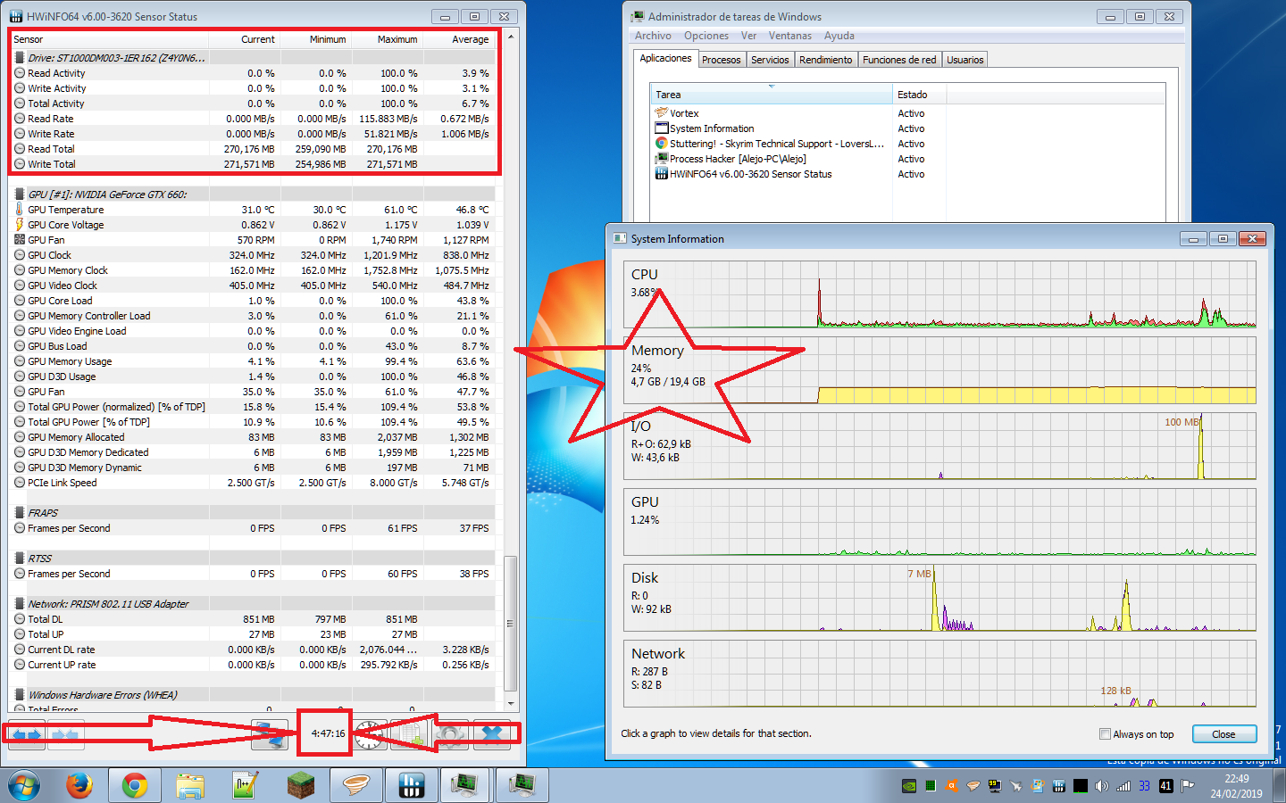
Task: Open the I/O graph in System Information
Action: (x=939, y=446)
